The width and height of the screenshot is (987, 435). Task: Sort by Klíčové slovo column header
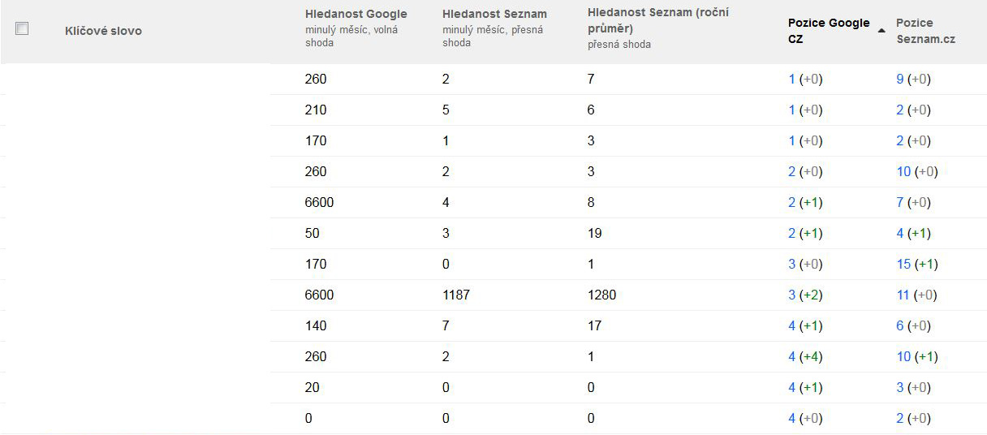pos(103,31)
